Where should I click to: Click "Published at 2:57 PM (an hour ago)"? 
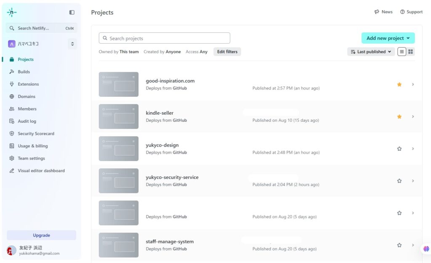[286, 88]
